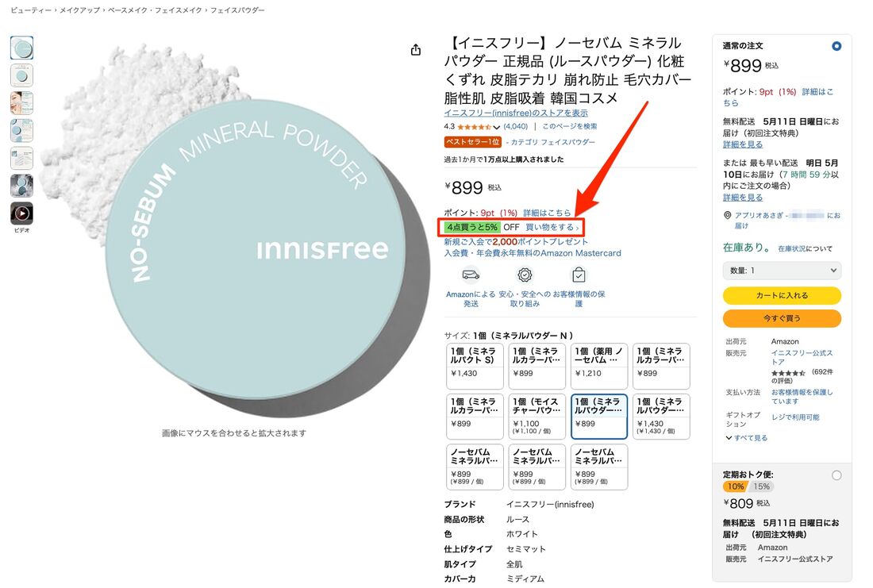Select the 10% subscription discount tab
The width and height of the screenshot is (873, 588).
point(735,486)
